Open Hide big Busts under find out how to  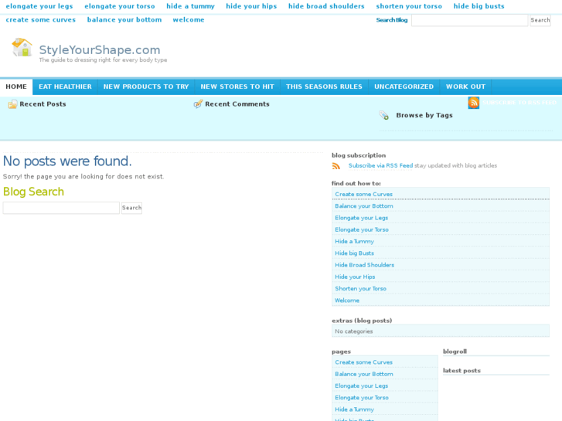[355, 253]
